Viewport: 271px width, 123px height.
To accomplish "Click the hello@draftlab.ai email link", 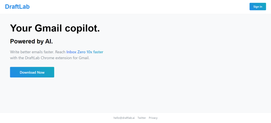I will tap(124, 118).
